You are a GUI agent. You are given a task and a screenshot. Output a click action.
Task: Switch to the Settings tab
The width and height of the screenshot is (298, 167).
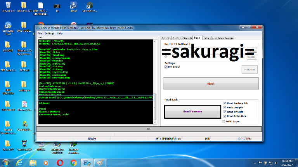click(166, 38)
